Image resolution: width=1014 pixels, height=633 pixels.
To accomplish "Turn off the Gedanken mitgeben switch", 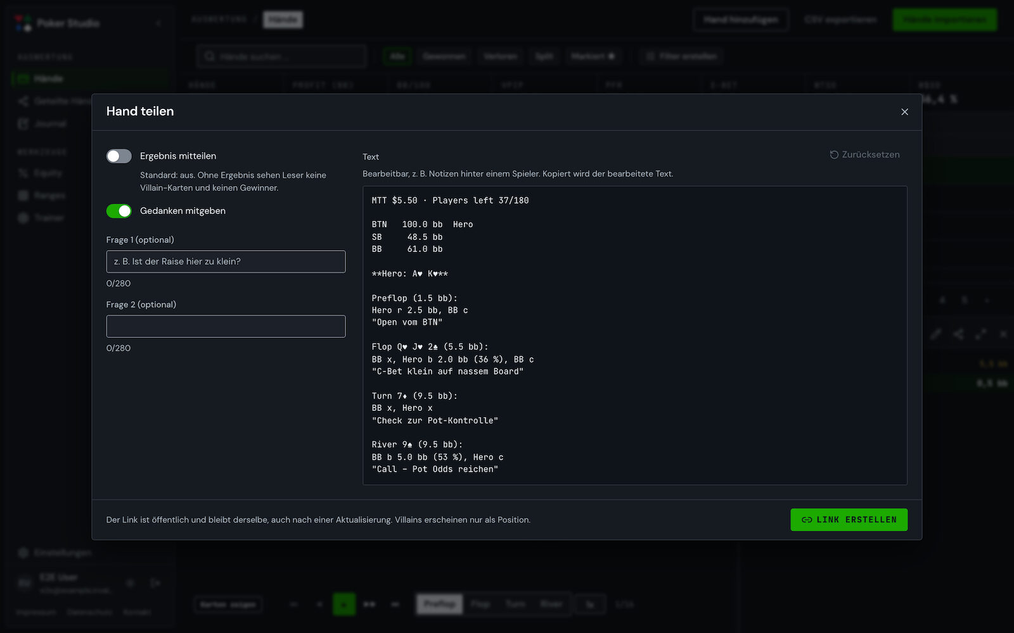I will pos(119,211).
